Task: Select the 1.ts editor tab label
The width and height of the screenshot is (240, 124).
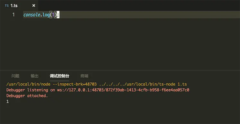Action: tap(14, 6)
